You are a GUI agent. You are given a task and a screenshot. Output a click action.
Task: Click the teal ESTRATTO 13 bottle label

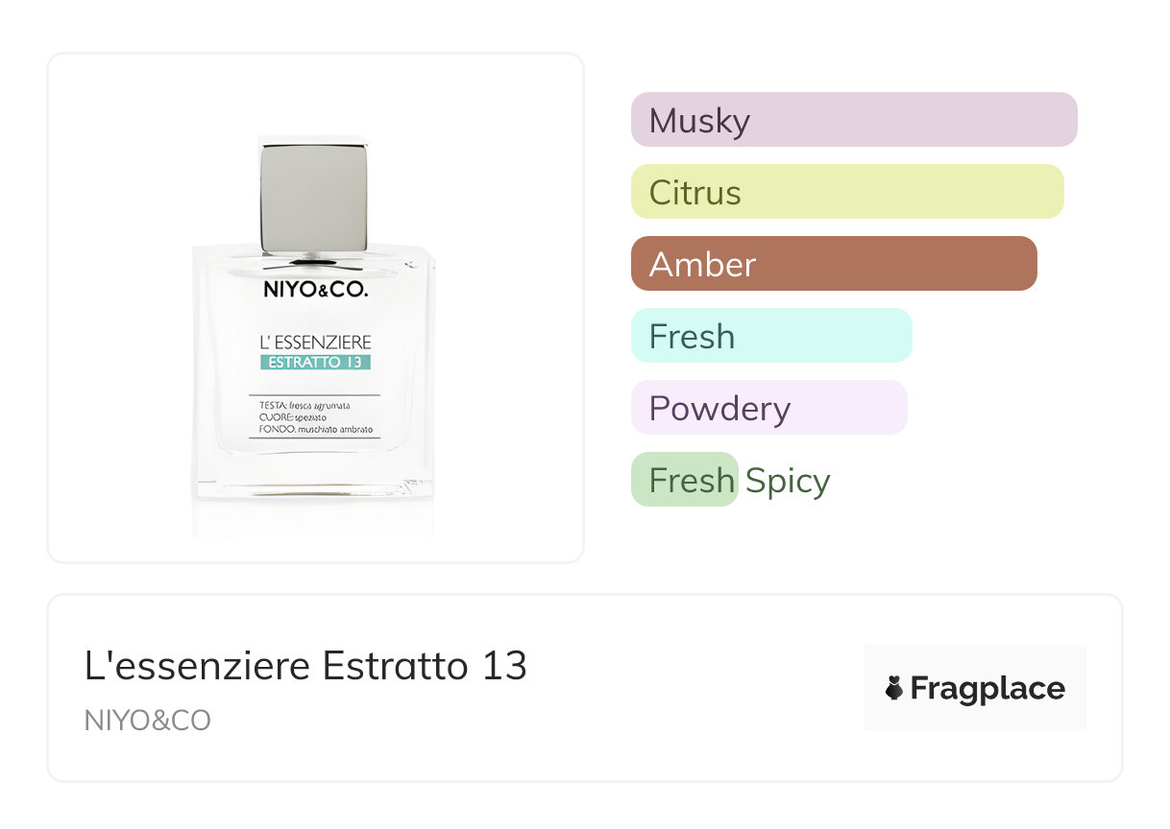[315, 362]
